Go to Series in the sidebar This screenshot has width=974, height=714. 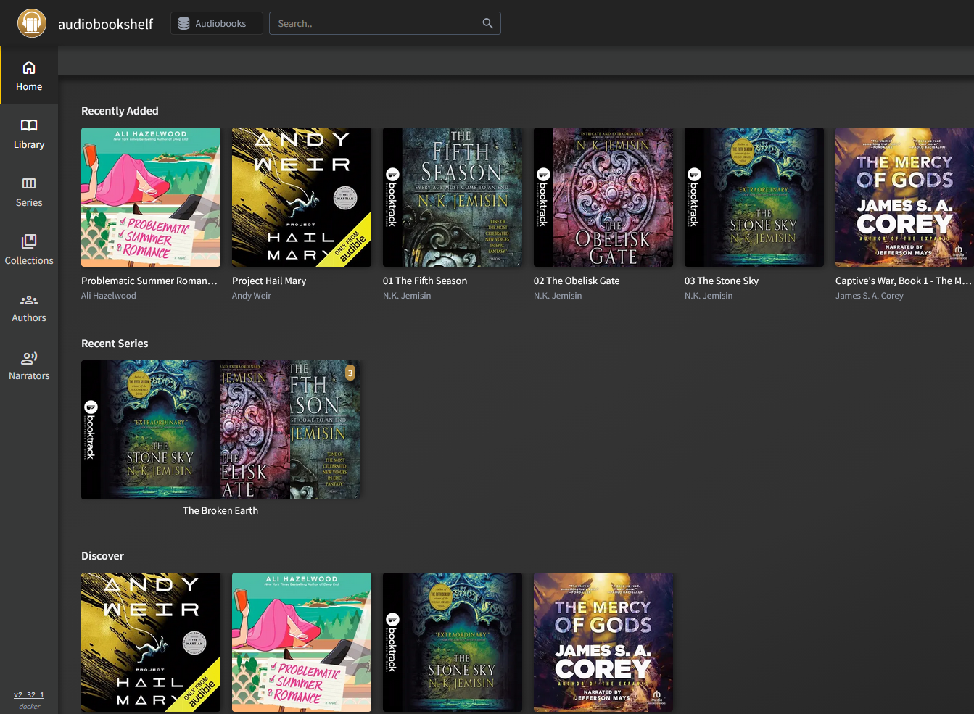tap(29, 192)
